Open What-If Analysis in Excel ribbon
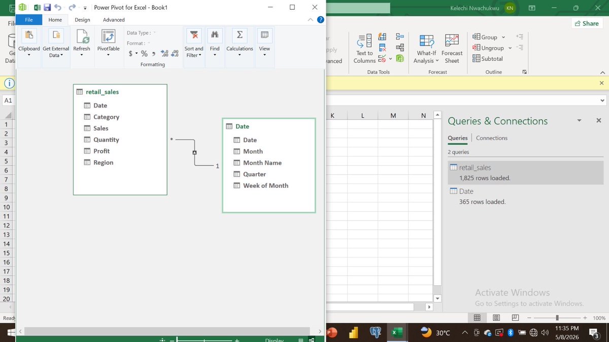Image resolution: width=609 pixels, height=342 pixels. (x=426, y=49)
